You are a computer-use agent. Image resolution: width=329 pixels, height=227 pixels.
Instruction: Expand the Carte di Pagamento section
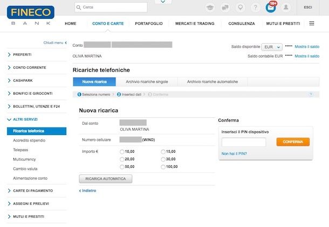coord(33,191)
